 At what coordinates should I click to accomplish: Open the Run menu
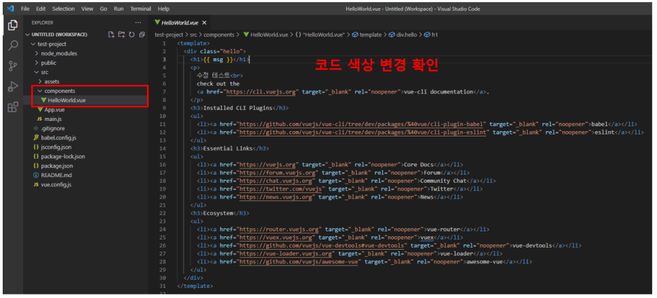[x=118, y=8]
